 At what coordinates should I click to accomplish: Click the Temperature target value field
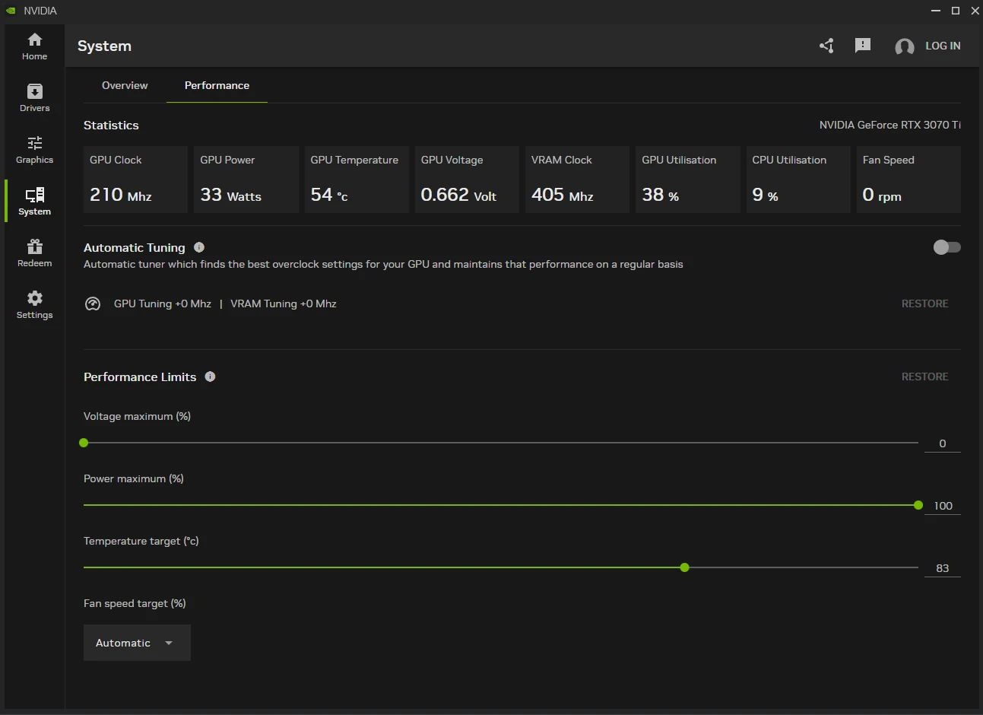pyautogui.click(x=943, y=568)
